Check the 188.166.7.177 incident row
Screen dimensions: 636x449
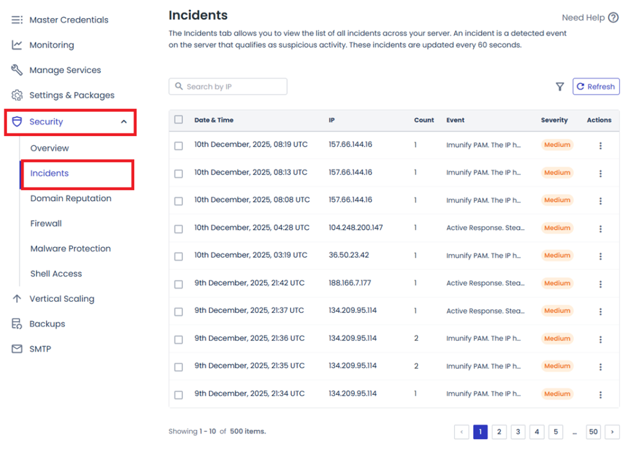click(x=178, y=284)
